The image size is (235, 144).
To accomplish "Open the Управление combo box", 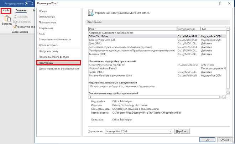I will 139,132.
